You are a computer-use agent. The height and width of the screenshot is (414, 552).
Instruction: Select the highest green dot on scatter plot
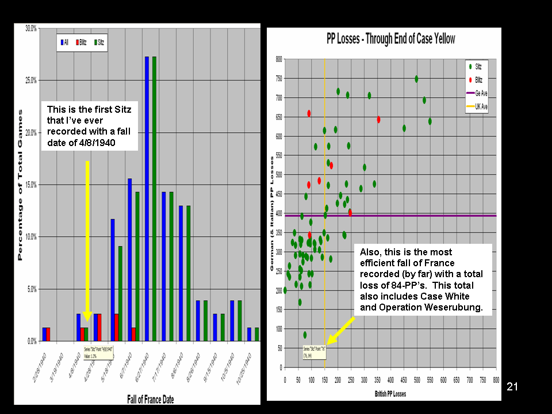click(x=416, y=79)
